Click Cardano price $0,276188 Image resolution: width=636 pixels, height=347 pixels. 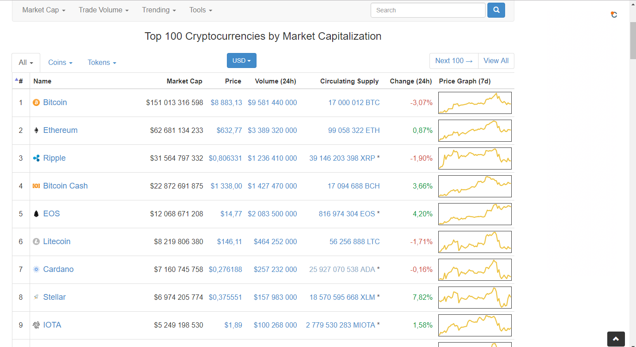tap(226, 269)
